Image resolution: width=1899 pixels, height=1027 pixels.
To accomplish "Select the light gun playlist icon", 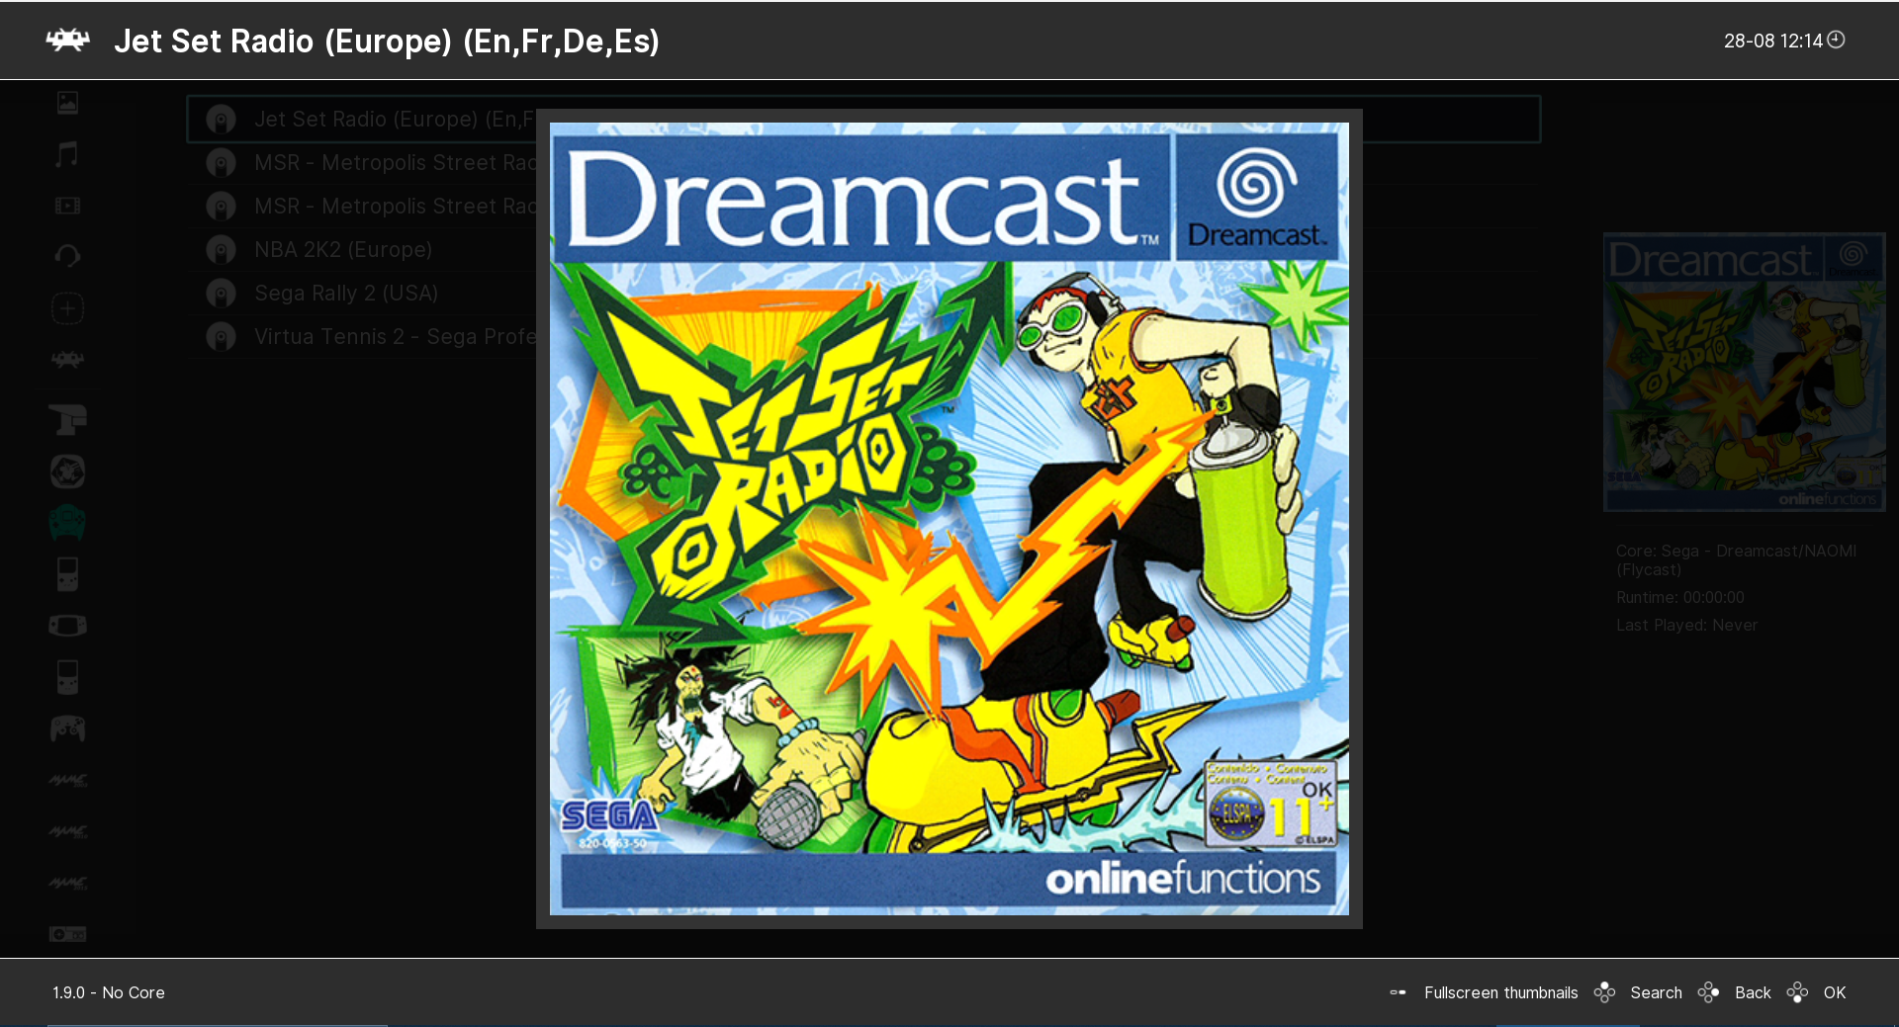I will (67, 420).
